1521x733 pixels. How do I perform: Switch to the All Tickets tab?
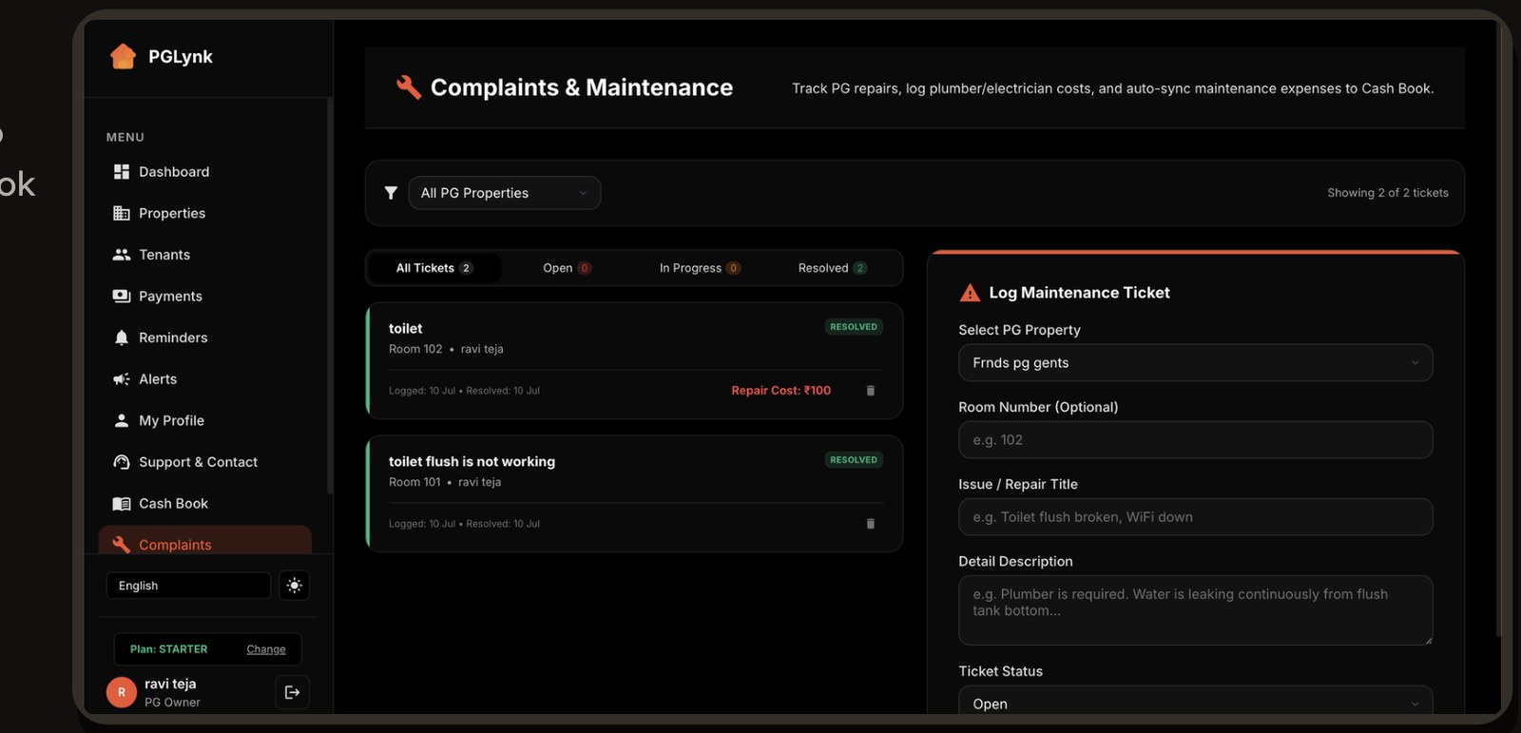[x=434, y=268]
